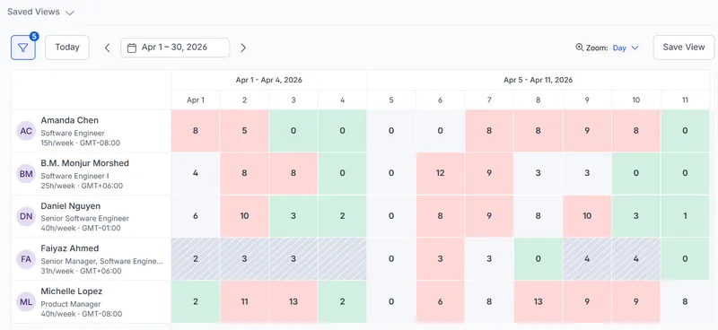Click Michelle Lopez's Apr 6 cell showing 6
The height and width of the screenshot is (330, 718).
pos(440,301)
